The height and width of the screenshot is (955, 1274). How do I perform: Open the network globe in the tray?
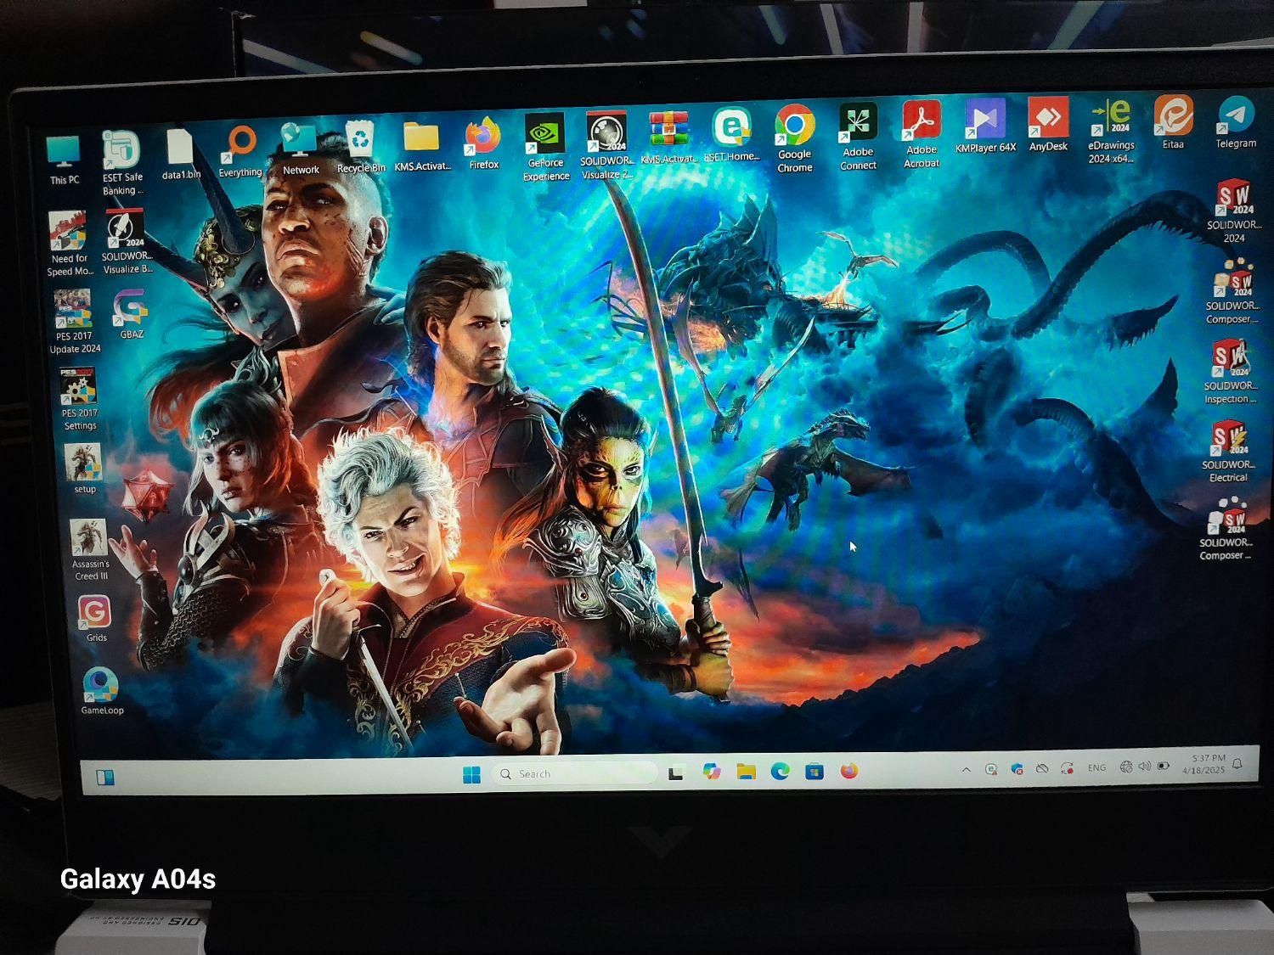[1126, 767]
